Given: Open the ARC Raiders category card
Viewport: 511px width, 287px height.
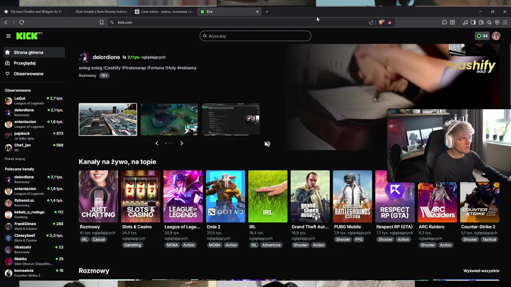Looking at the screenshot, I should pos(437,202).
